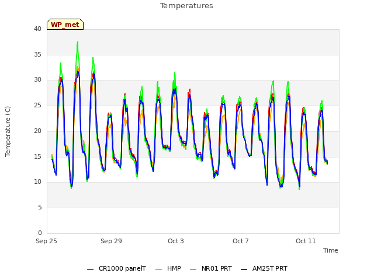Click the Oct 11 x-axis tick label
This screenshot has height=280, width=374.
(x=306, y=241)
